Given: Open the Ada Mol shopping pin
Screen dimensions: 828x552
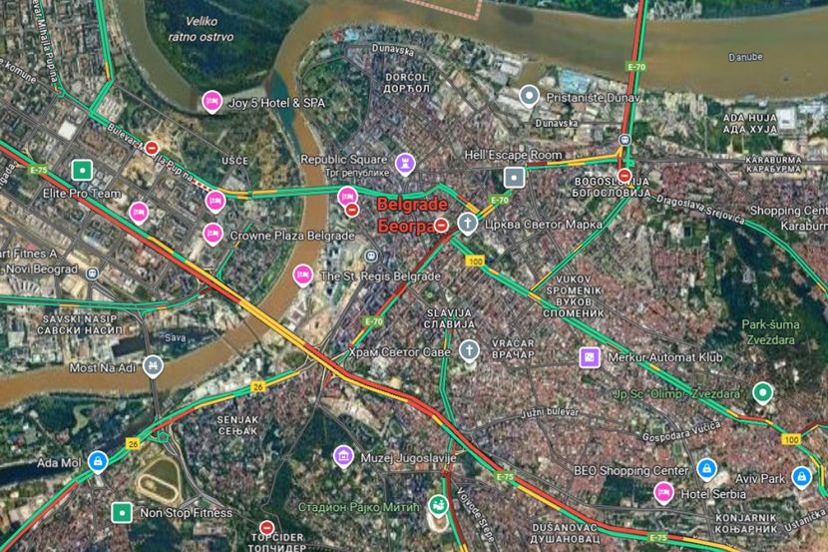Looking at the screenshot, I should 98,462.
